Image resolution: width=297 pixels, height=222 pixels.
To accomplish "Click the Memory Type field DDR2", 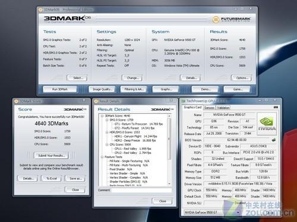I will click(x=216, y=172).
